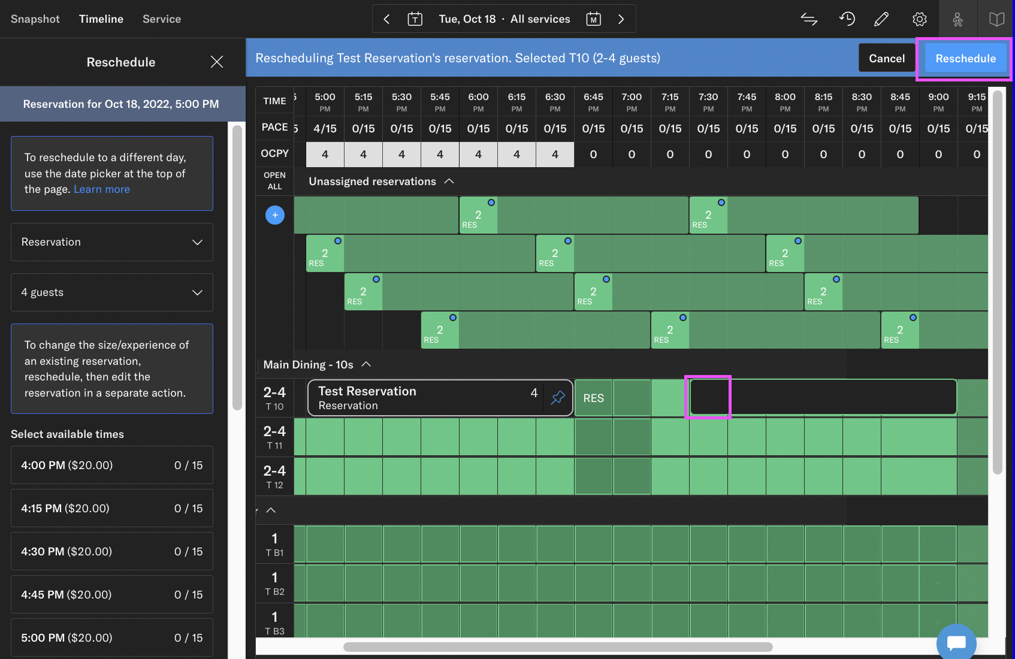Switch to the Service tab
The height and width of the screenshot is (659, 1015).
pyautogui.click(x=162, y=19)
